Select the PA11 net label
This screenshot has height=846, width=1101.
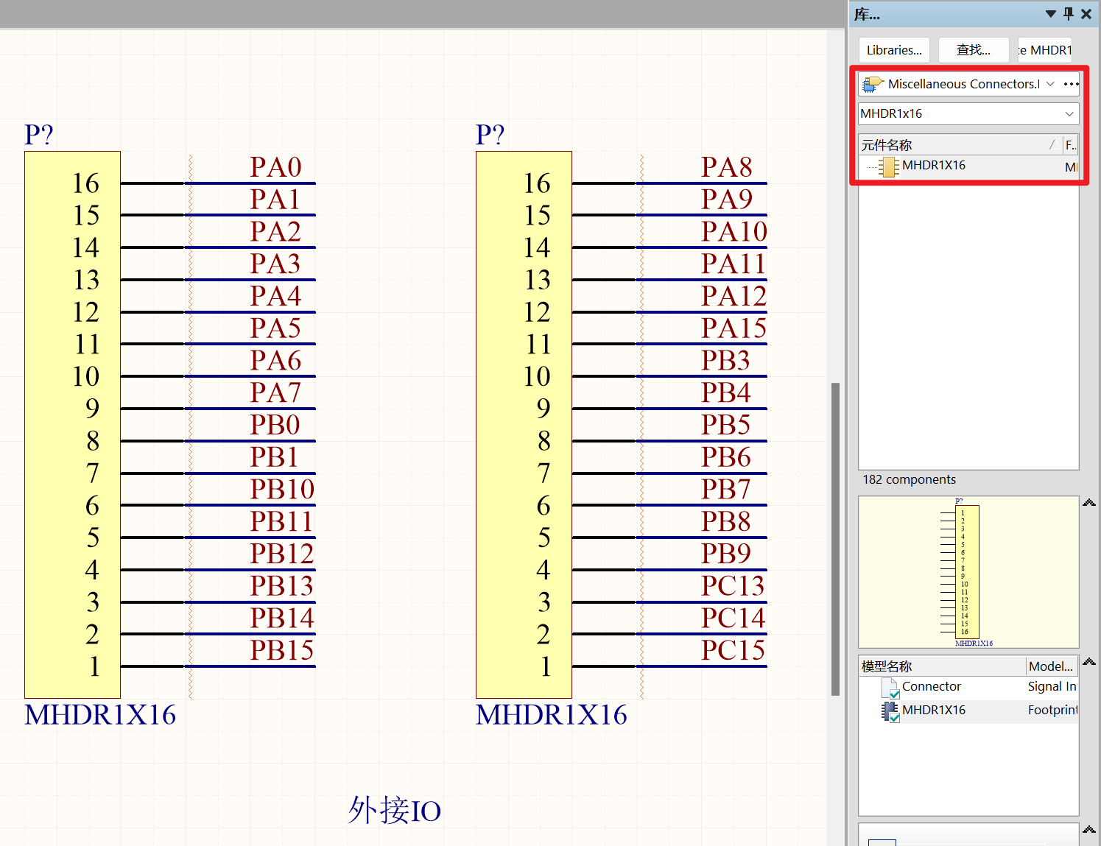click(734, 264)
